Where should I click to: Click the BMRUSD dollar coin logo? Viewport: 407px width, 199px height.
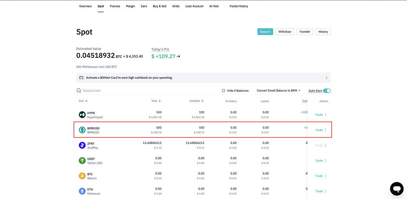[x=82, y=130]
